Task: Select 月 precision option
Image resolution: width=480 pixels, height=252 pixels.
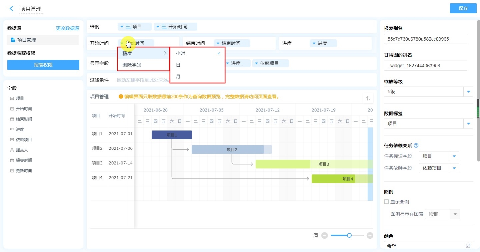Action: (x=178, y=77)
